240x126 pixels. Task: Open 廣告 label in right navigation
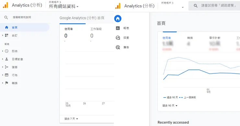pyautogui.click(x=126, y=47)
